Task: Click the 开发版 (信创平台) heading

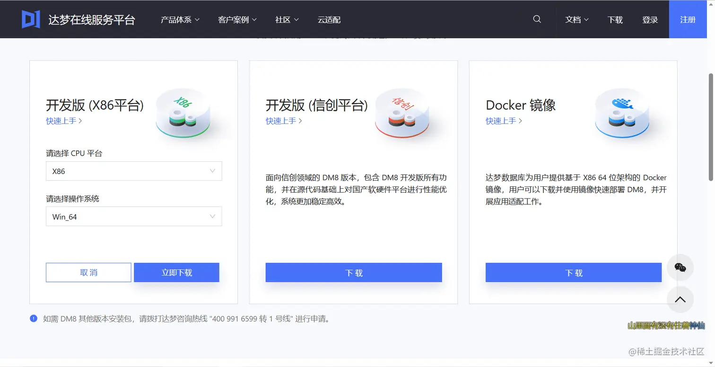Action: (x=316, y=105)
